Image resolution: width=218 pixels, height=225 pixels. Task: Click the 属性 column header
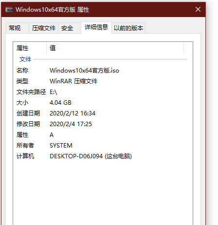30,48
